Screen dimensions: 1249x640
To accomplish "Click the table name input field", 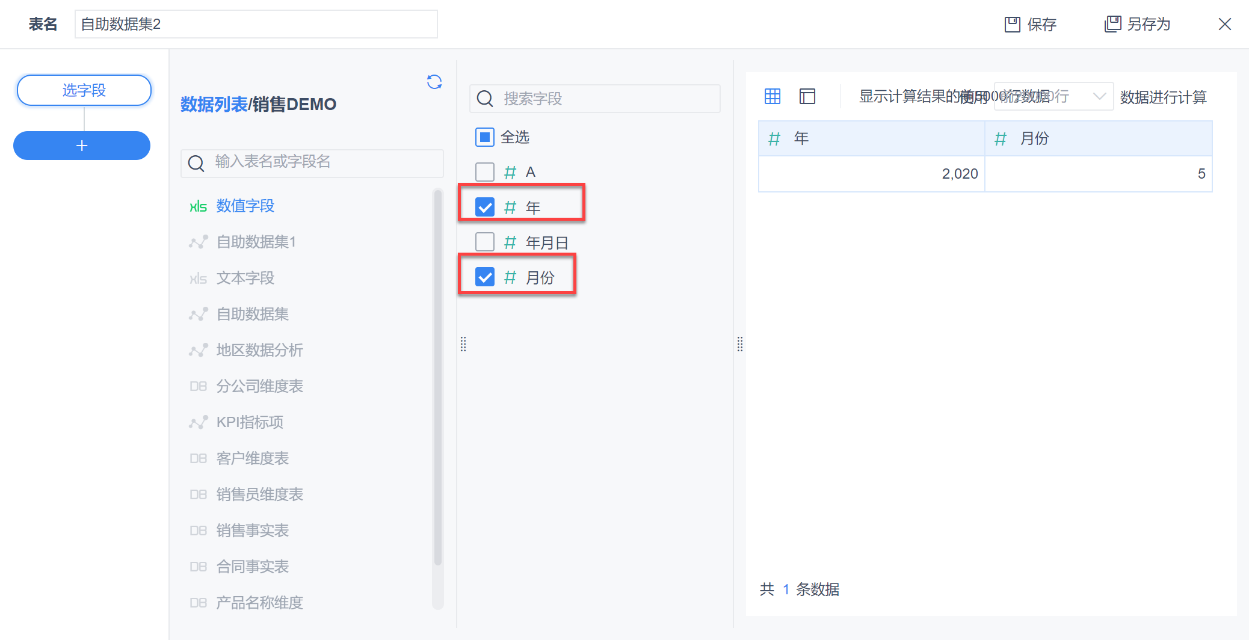I will coord(256,24).
